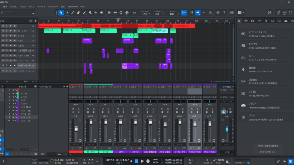The image size is (294, 165).
Task: Open the Help menu
Action: 83,6
